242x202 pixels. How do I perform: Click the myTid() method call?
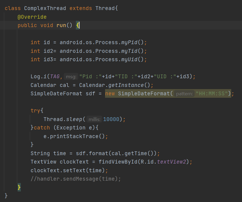click(x=132, y=51)
